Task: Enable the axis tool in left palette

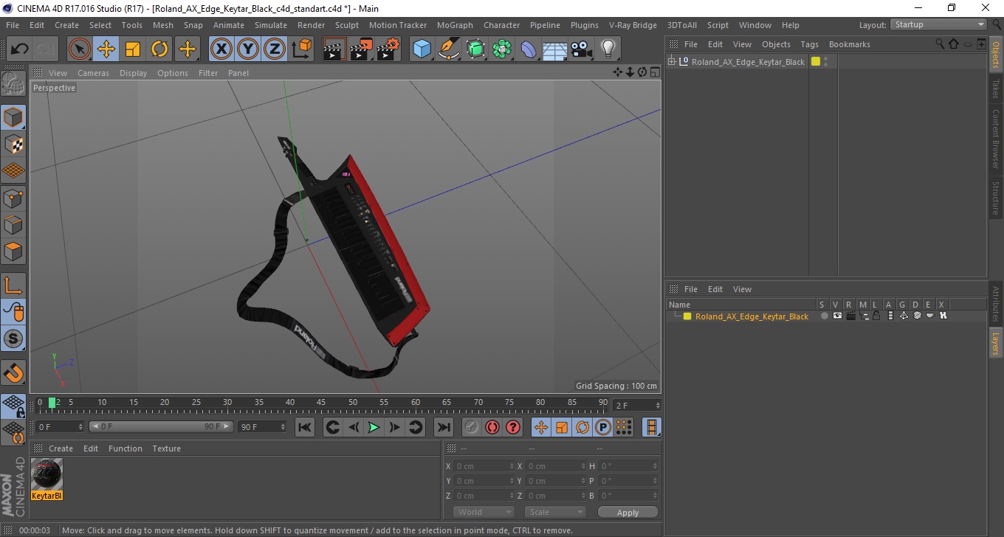Action: pos(13,285)
